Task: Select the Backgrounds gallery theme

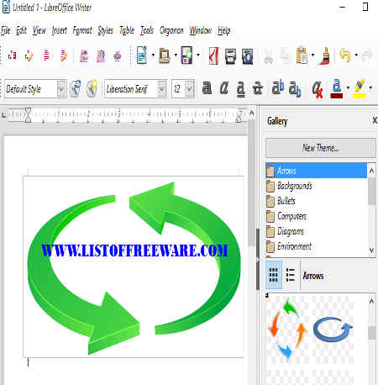Action: pos(316,186)
